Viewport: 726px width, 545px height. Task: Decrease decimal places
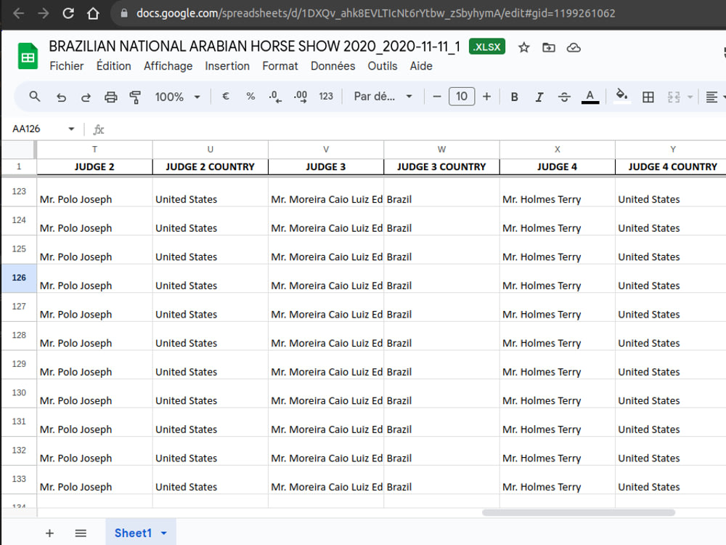(275, 97)
